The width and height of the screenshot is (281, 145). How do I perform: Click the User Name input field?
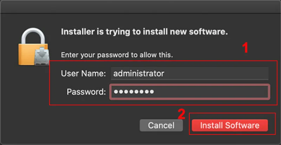tap(190, 73)
